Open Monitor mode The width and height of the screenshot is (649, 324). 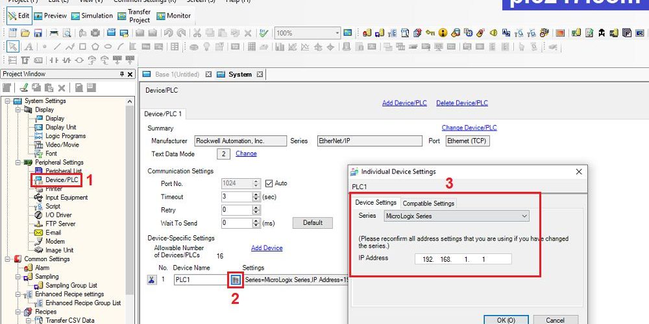173,16
